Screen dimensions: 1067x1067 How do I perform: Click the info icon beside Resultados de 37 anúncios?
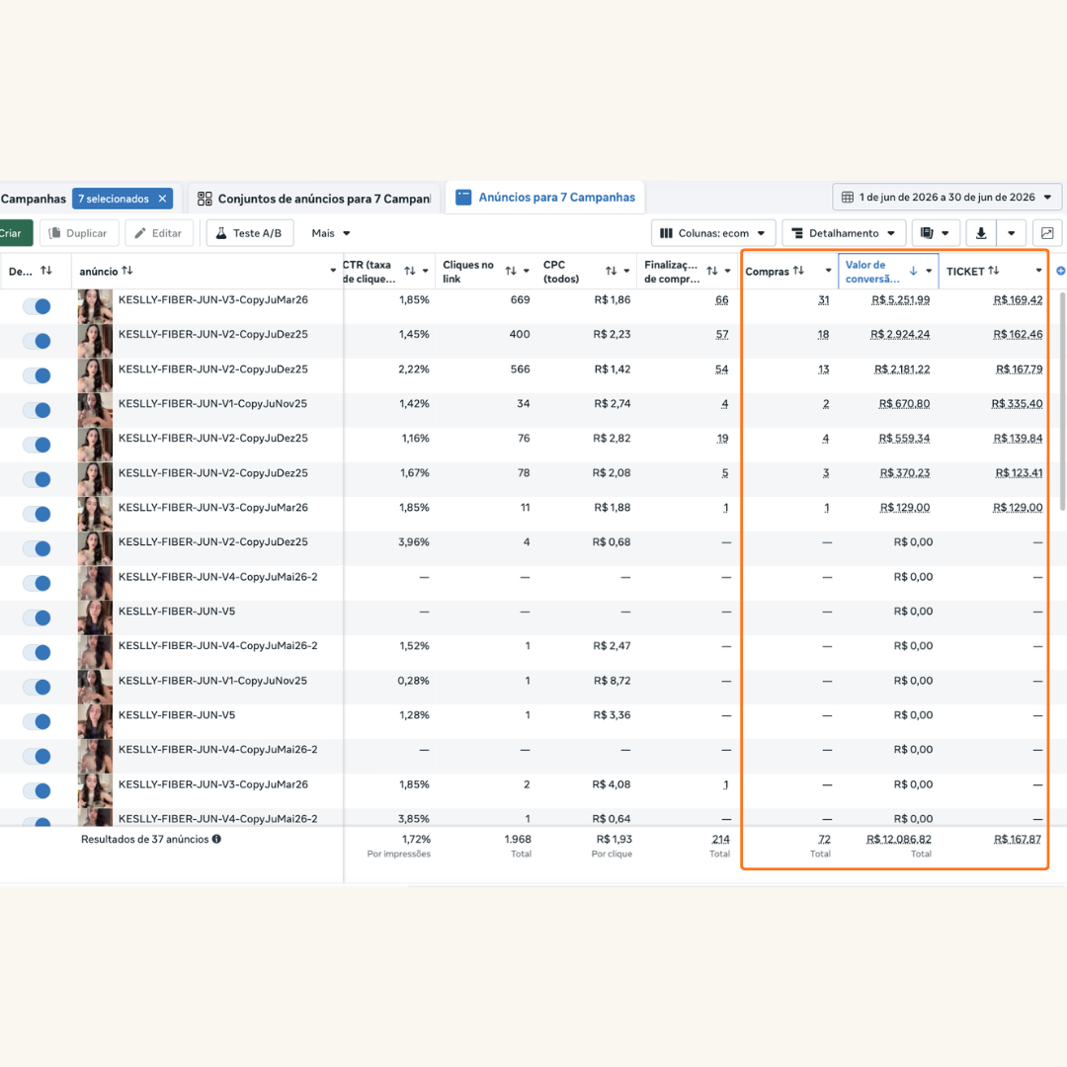216,839
